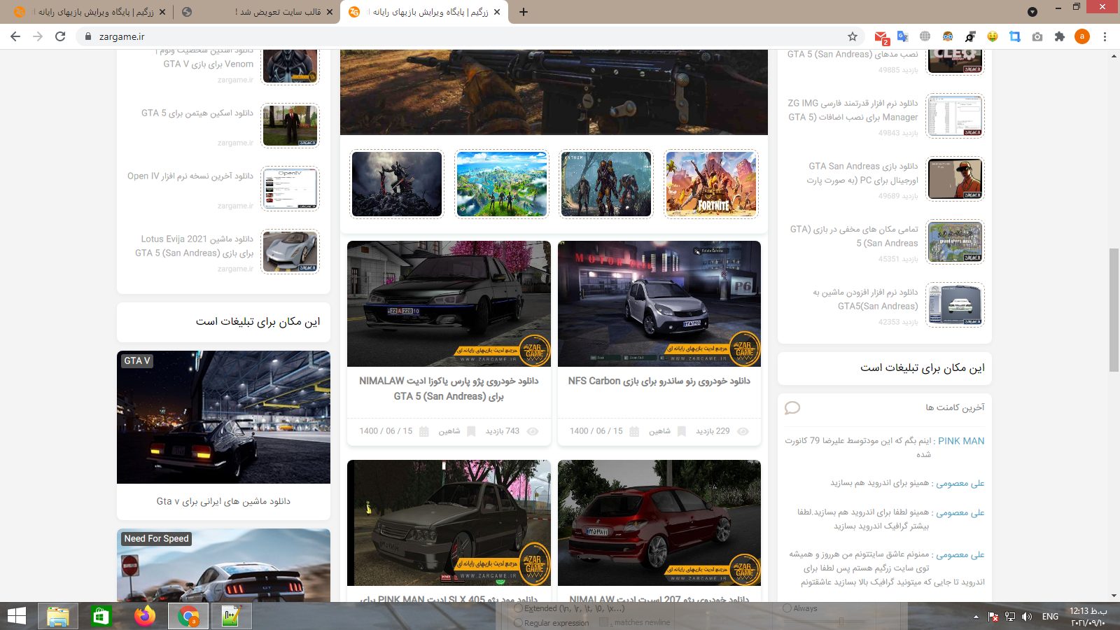Click the ENG language indicator
The height and width of the screenshot is (630, 1120).
(1050, 617)
